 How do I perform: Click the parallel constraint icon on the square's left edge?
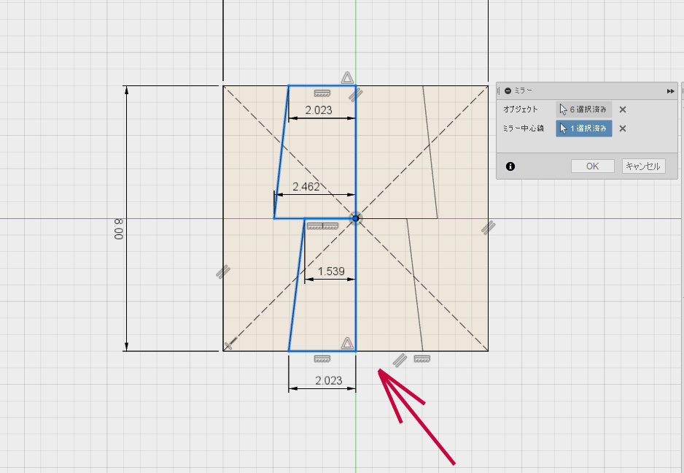pyautogui.click(x=223, y=272)
